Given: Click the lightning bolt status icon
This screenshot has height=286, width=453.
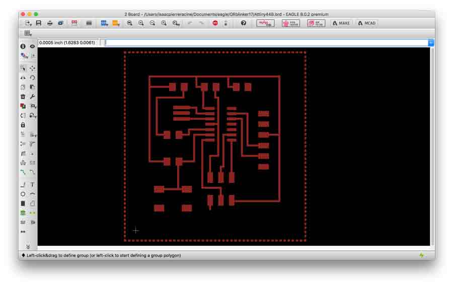Looking at the screenshot, I should tap(421, 255).
